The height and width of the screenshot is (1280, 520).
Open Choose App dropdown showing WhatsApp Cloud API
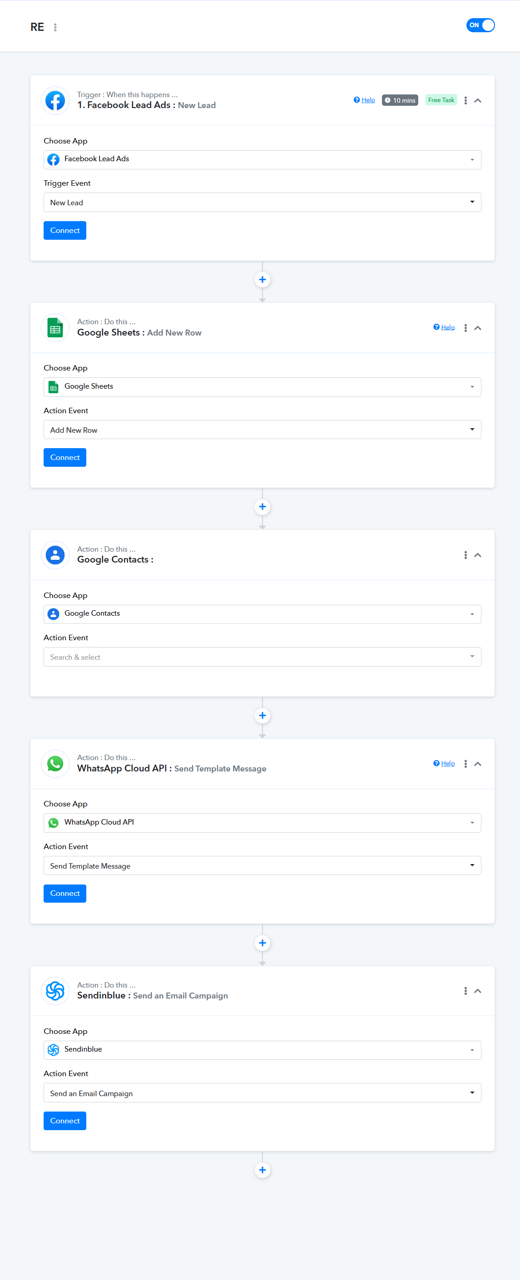coord(262,823)
